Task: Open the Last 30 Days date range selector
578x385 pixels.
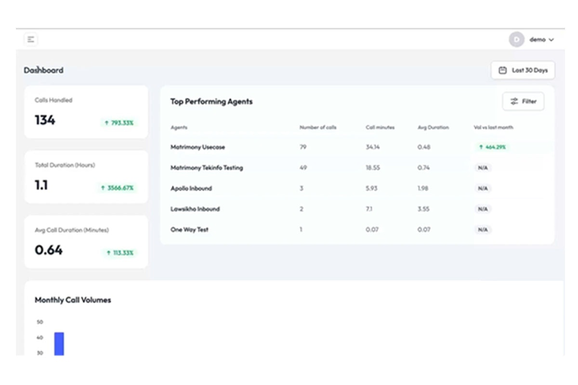Action: (x=523, y=70)
